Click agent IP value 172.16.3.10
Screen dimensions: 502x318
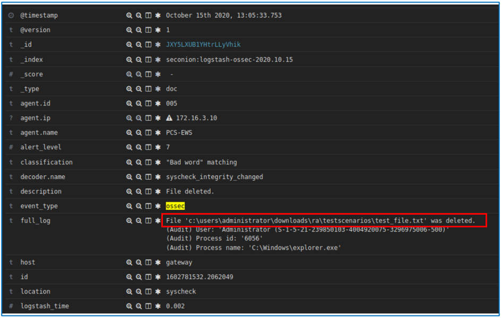pyautogui.click(x=196, y=118)
